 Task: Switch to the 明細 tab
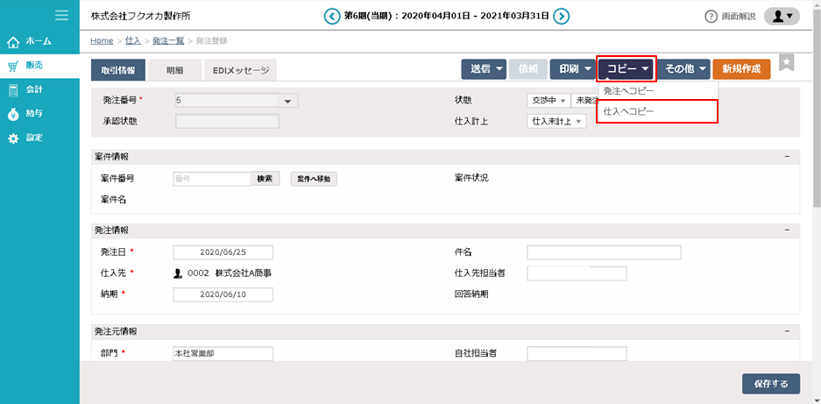(x=174, y=70)
